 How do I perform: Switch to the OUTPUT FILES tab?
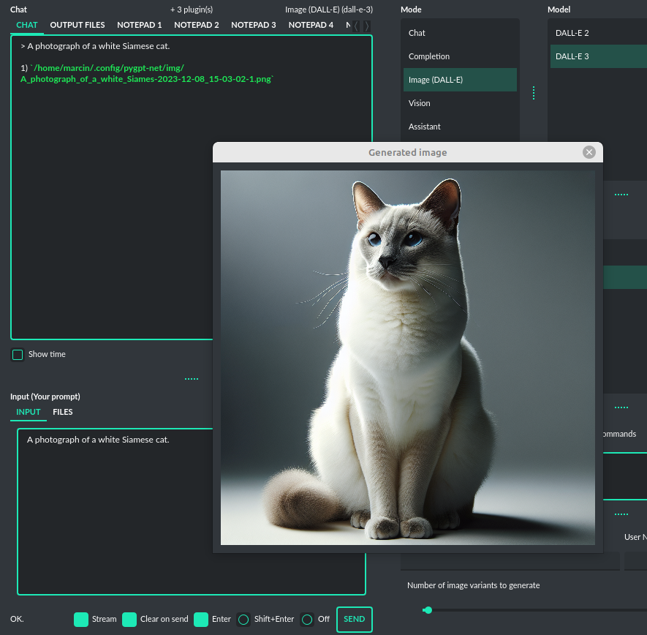77,25
